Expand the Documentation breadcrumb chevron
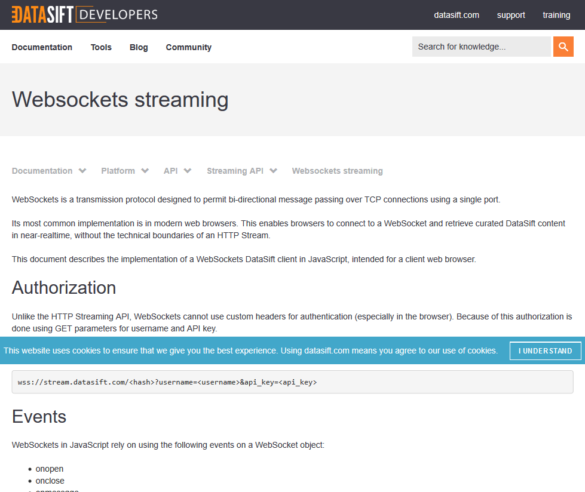Screen dimensions: 585x492 tap(82, 171)
